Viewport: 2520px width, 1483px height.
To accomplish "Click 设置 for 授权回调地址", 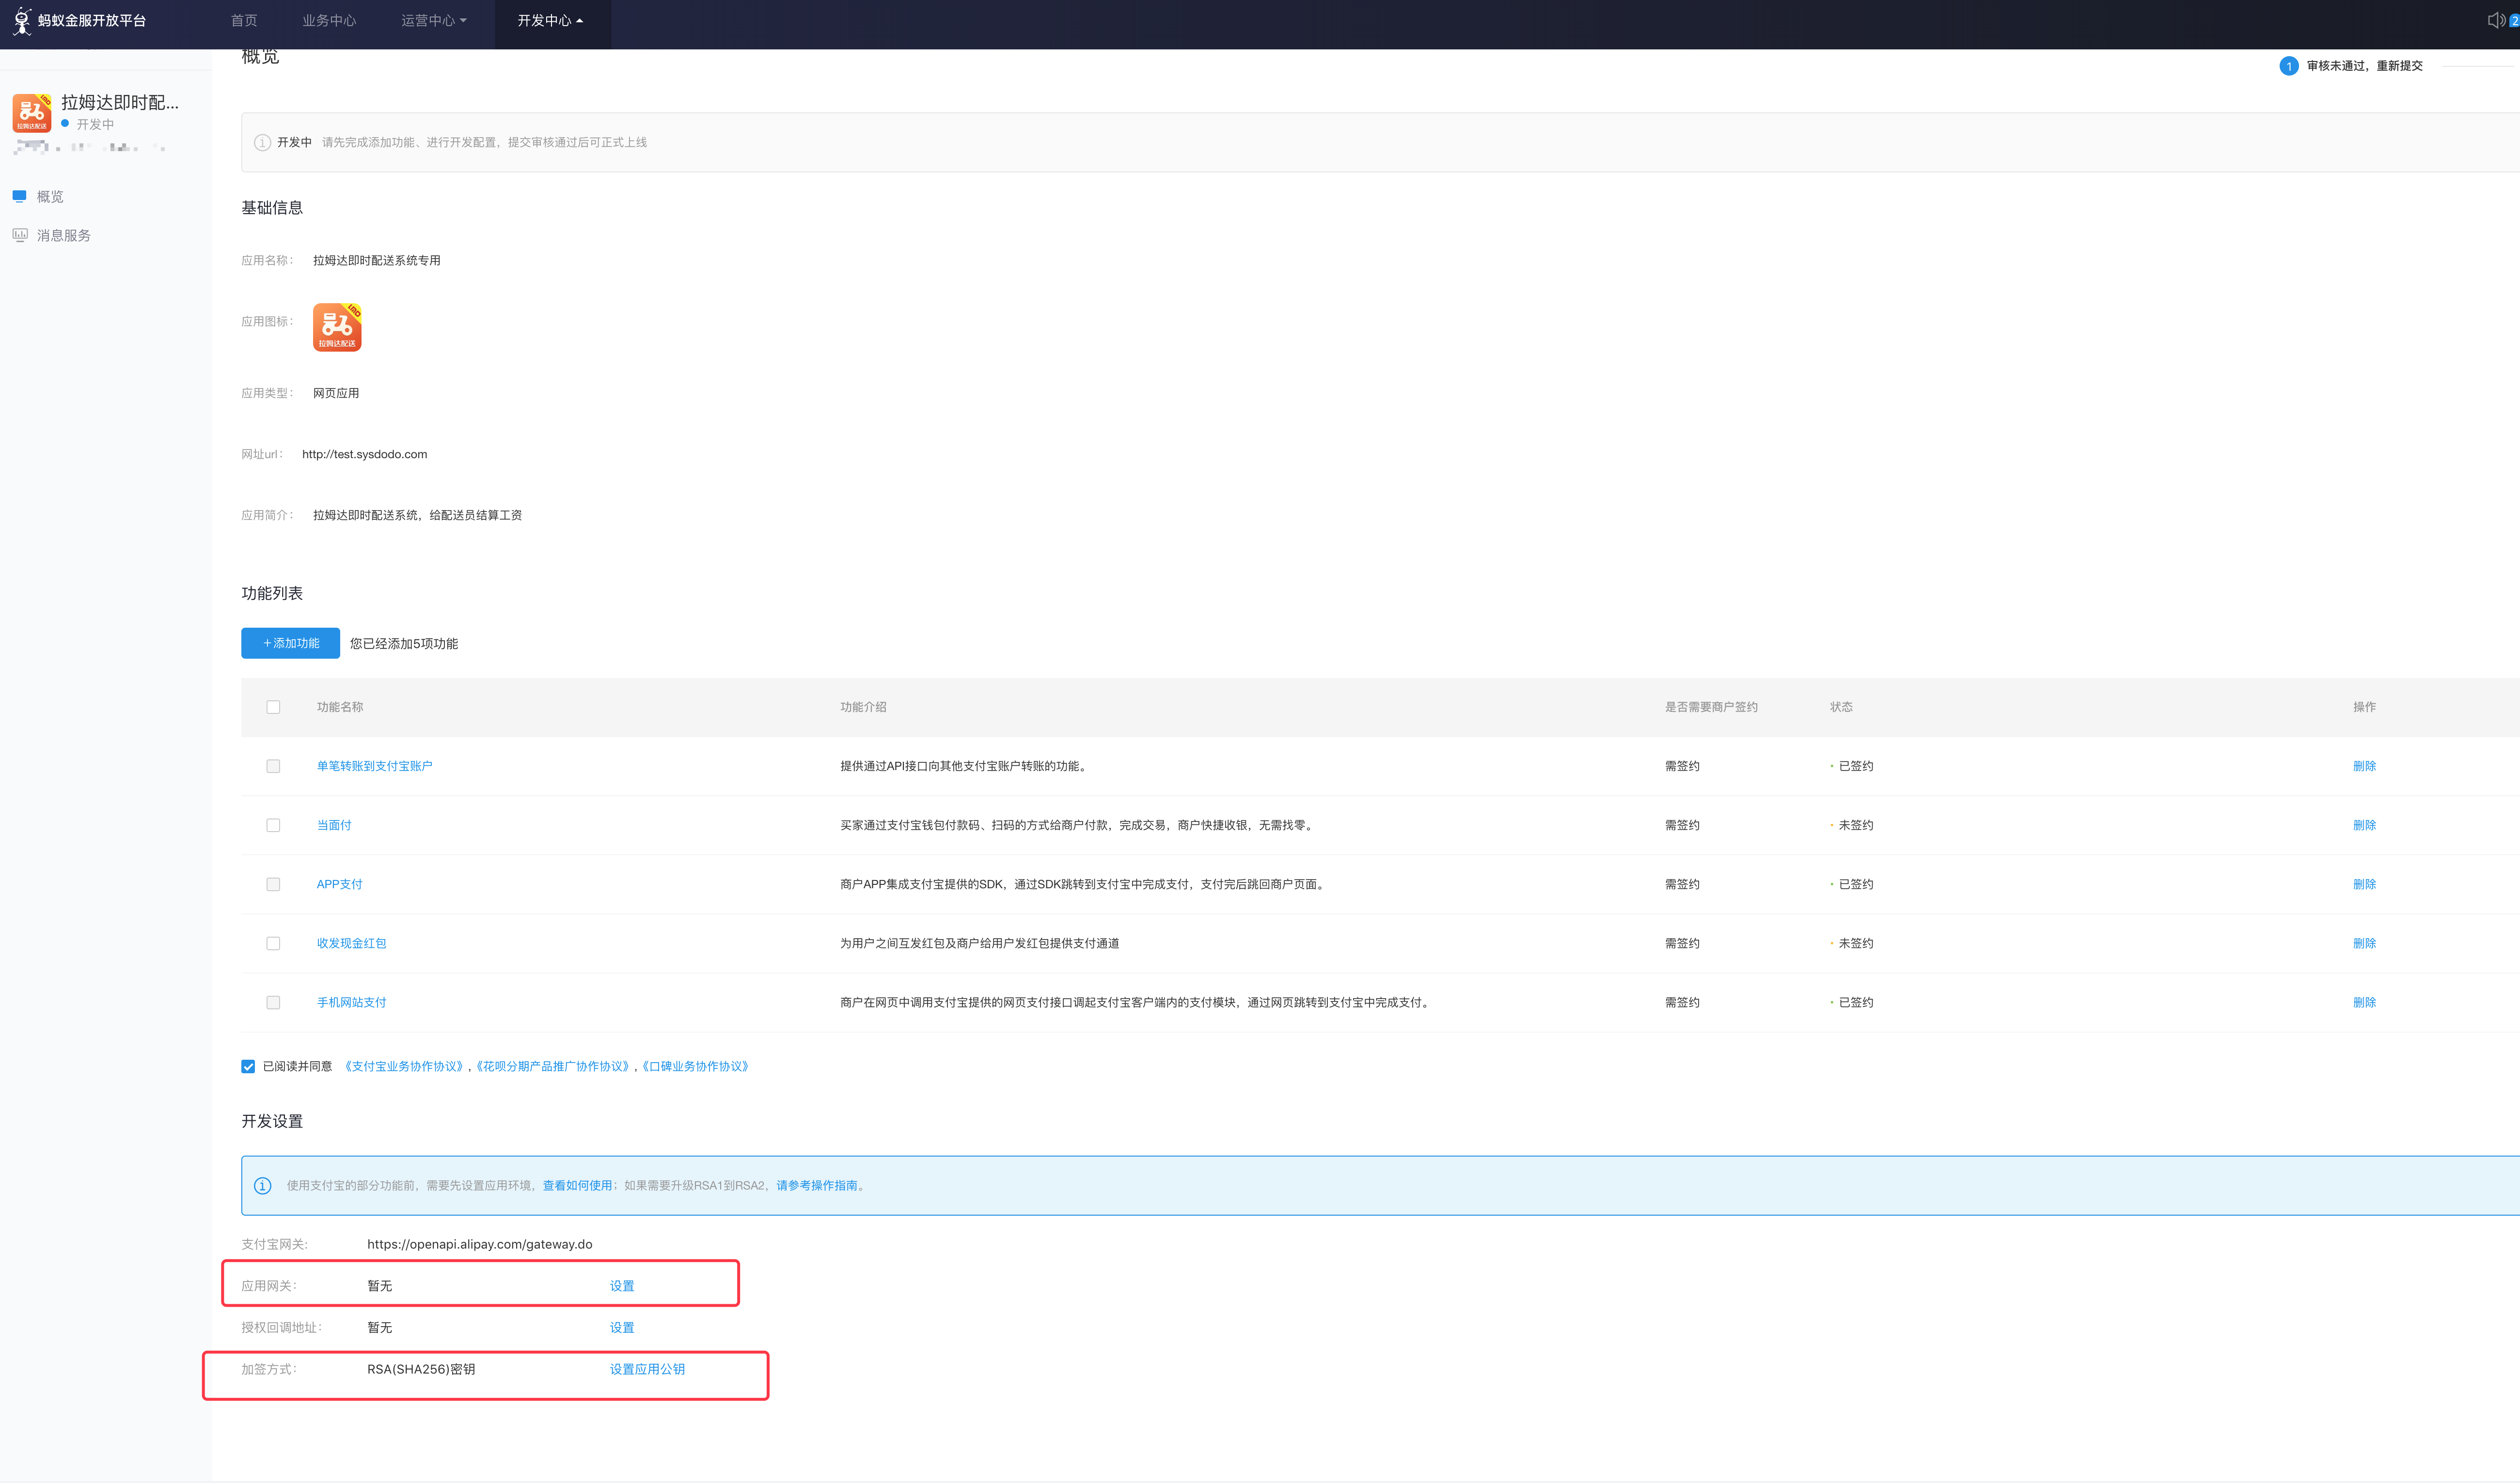I will (x=622, y=1327).
